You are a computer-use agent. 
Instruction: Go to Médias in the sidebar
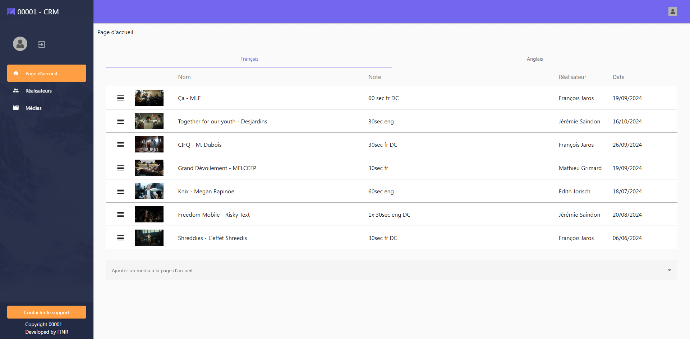click(33, 108)
